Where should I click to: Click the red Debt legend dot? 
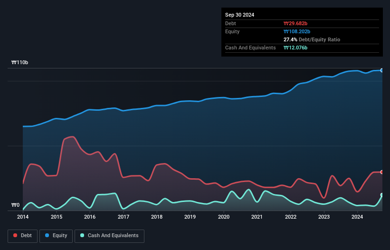point(15,235)
